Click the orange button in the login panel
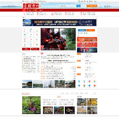This screenshot has height=119, width=119. tap(91, 30)
